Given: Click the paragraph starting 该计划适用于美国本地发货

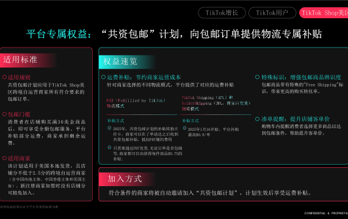Looking at the screenshot, I should pos(46,179).
